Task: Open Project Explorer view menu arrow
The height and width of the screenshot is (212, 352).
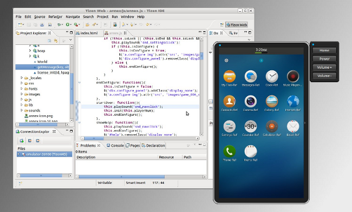Action: click(70, 40)
